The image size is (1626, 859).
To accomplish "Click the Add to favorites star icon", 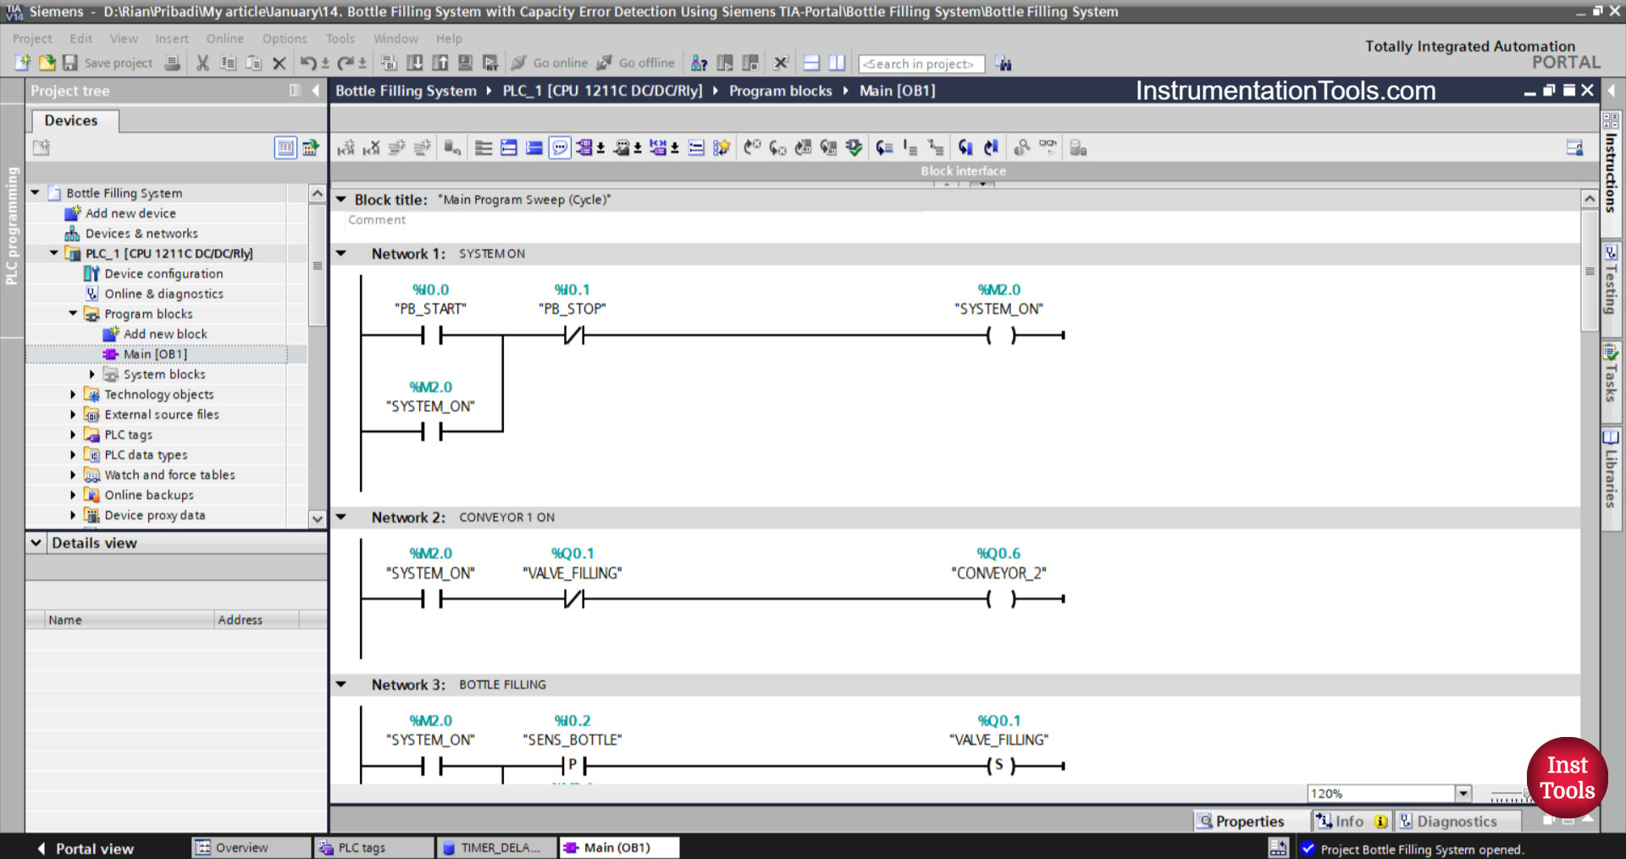I will [x=721, y=148].
